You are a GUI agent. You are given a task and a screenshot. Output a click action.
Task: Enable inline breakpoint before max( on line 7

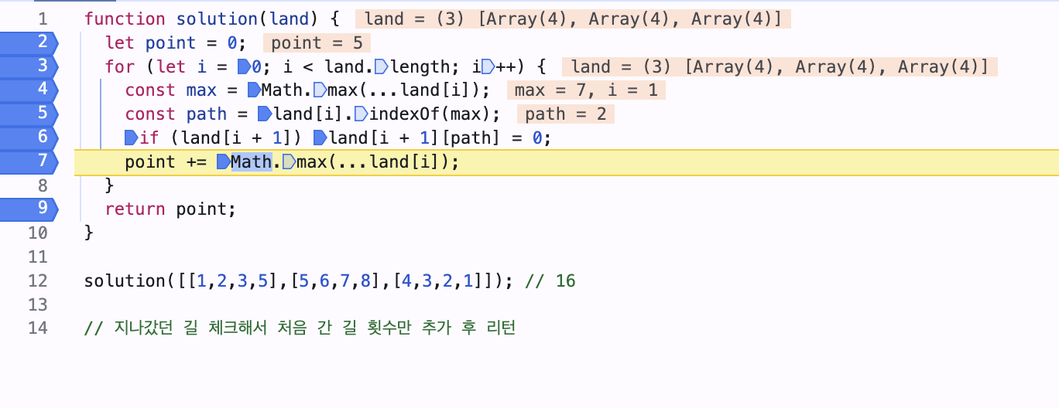pos(289,162)
